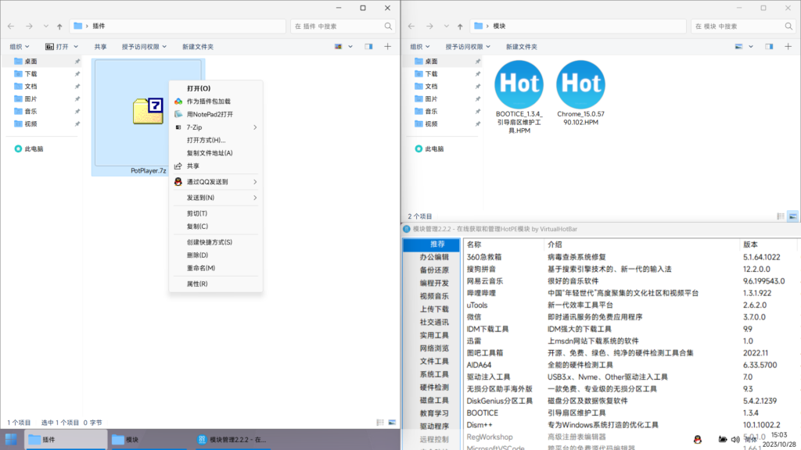Click the view layout icon in 插件 toolbar
801x450 pixels.
coord(338,46)
